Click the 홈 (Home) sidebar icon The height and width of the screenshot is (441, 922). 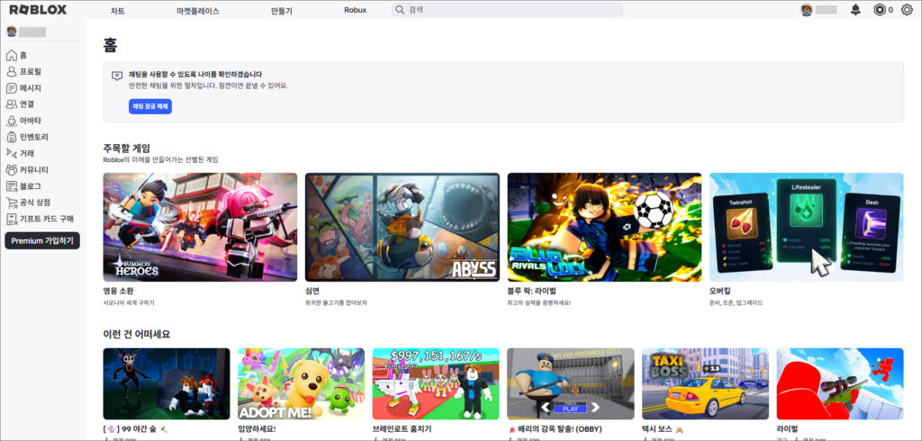click(x=12, y=56)
